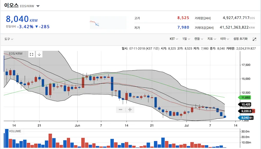
Task: Click the black 10,425 price tag
Action: (x=245, y=104)
